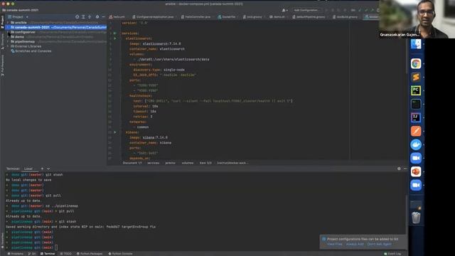Switch to demo.sh tab
Viewport: 455px width, 256px height.
[x=277, y=17]
